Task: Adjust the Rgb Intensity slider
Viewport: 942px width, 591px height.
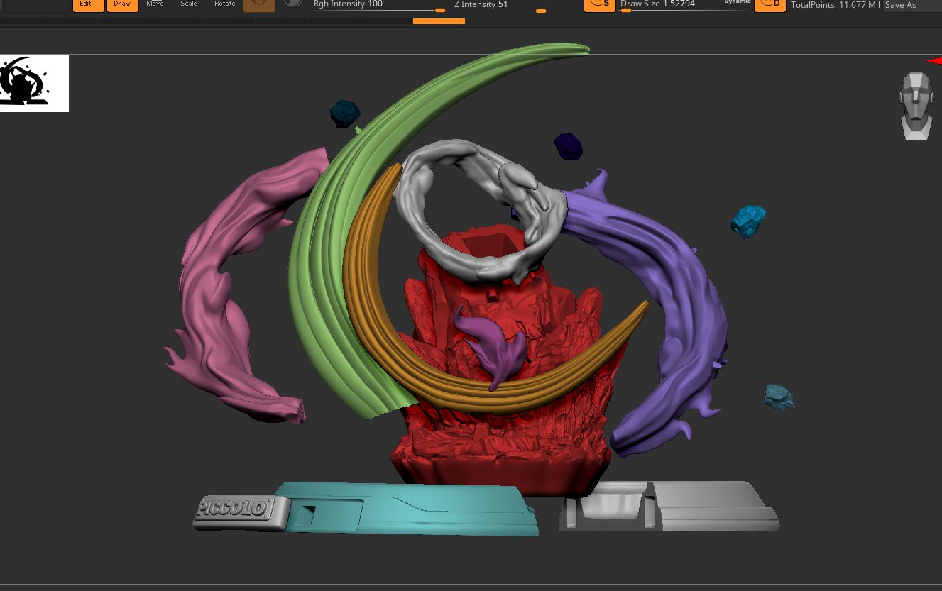Action: tap(380, 6)
